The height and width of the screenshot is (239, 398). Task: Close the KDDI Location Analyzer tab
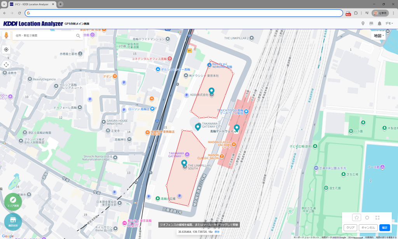point(53,4)
